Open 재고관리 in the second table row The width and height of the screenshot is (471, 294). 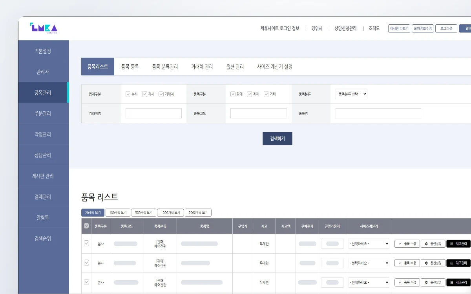458,263
